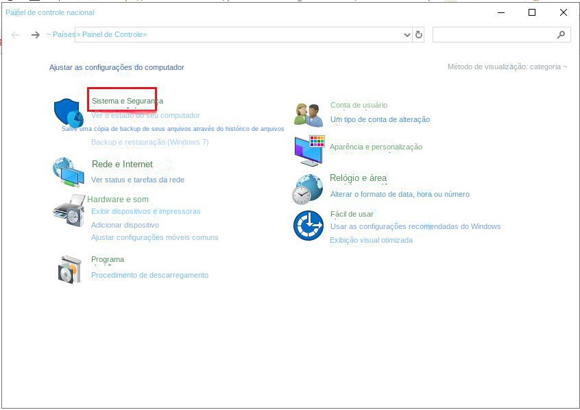Click in the Control Panel search box
The height and width of the screenshot is (410, 580).
pyautogui.click(x=494, y=35)
